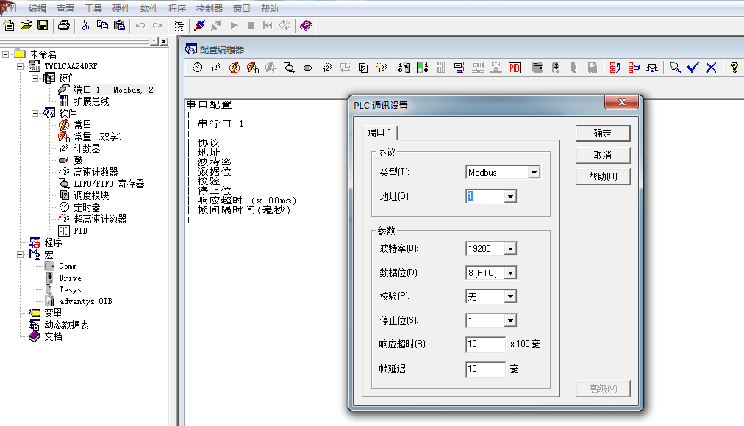
Task: Open the 工具 tools menu
Action: click(93, 9)
